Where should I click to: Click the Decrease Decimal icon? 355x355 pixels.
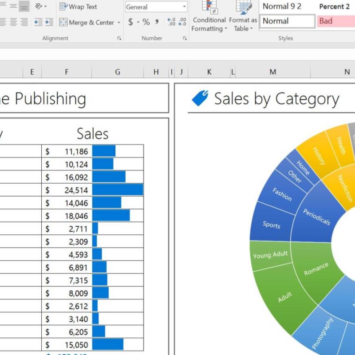point(182,22)
